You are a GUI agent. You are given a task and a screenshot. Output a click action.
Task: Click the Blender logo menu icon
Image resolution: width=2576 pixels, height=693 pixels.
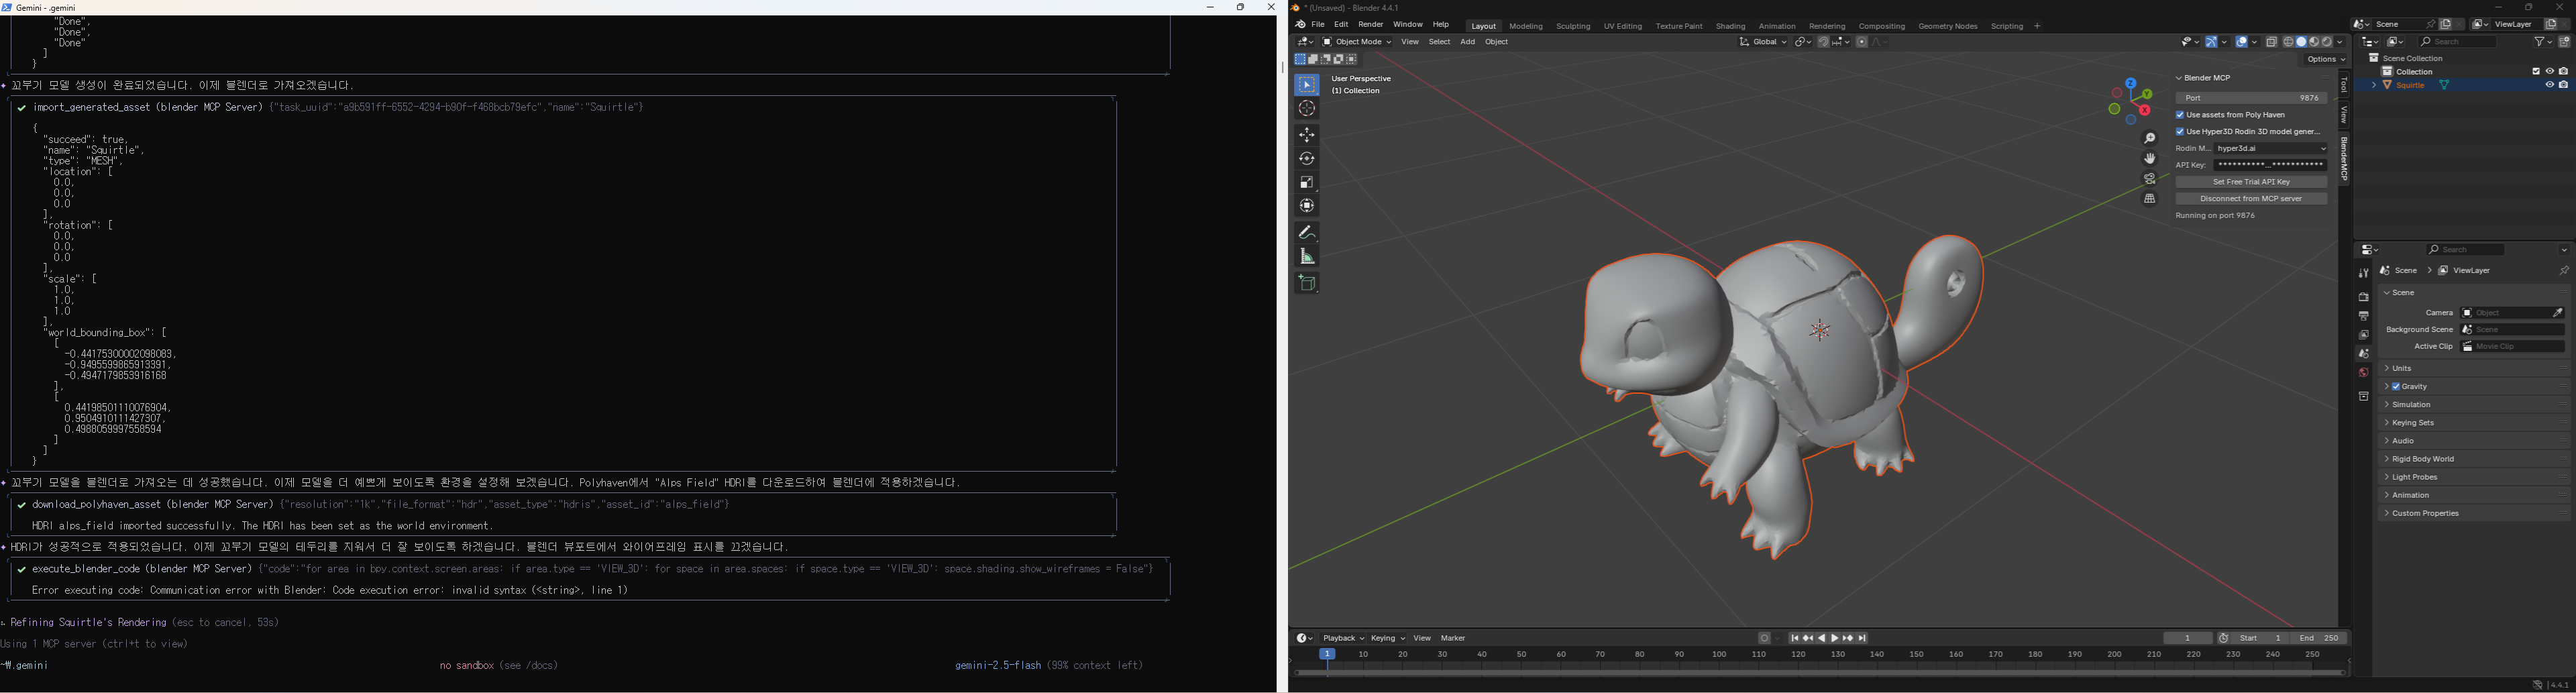click(x=1300, y=25)
